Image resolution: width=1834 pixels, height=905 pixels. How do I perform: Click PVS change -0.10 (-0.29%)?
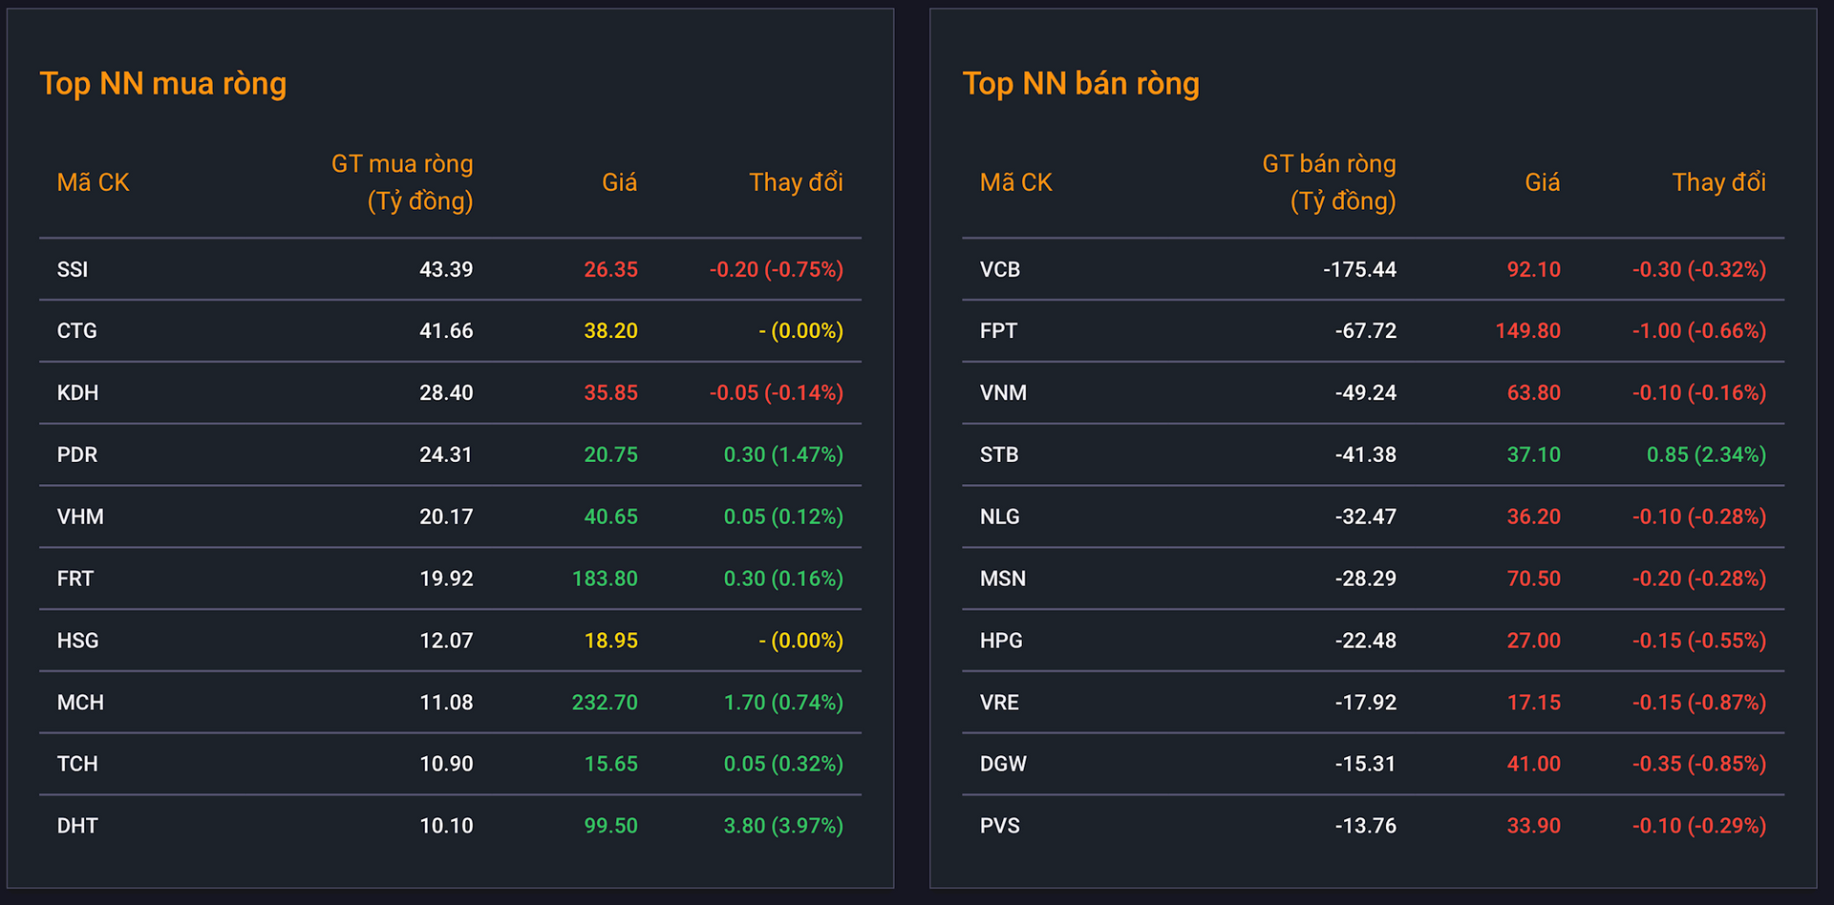[1698, 826]
